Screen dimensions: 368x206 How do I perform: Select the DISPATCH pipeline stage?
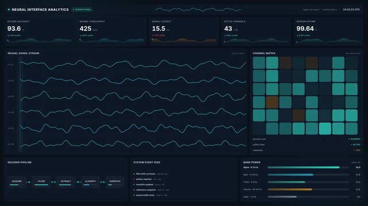115,182
